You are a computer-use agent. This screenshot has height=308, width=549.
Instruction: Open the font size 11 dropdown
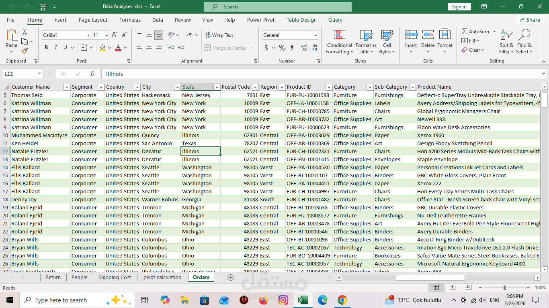[x=107, y=35]
